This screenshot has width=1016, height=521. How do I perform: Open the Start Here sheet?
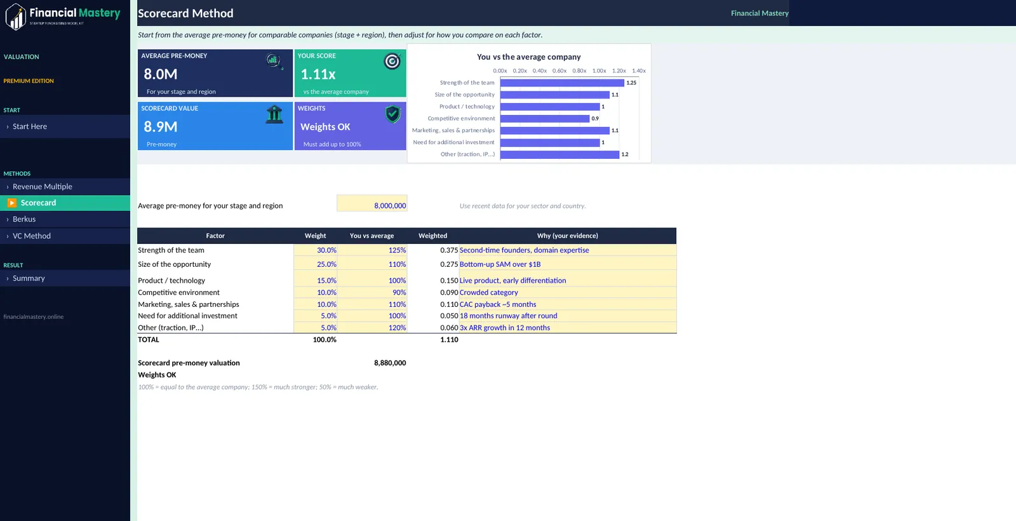point(65,126)
